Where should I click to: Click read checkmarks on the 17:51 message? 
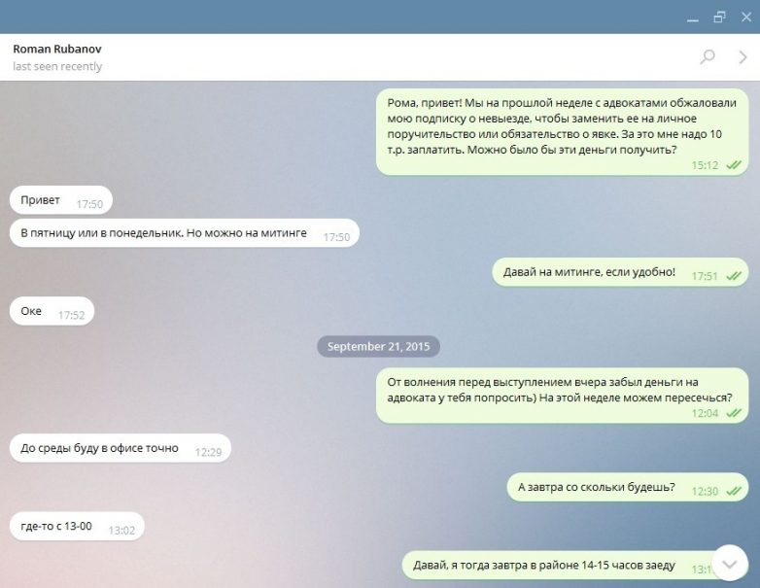(734, 276)
